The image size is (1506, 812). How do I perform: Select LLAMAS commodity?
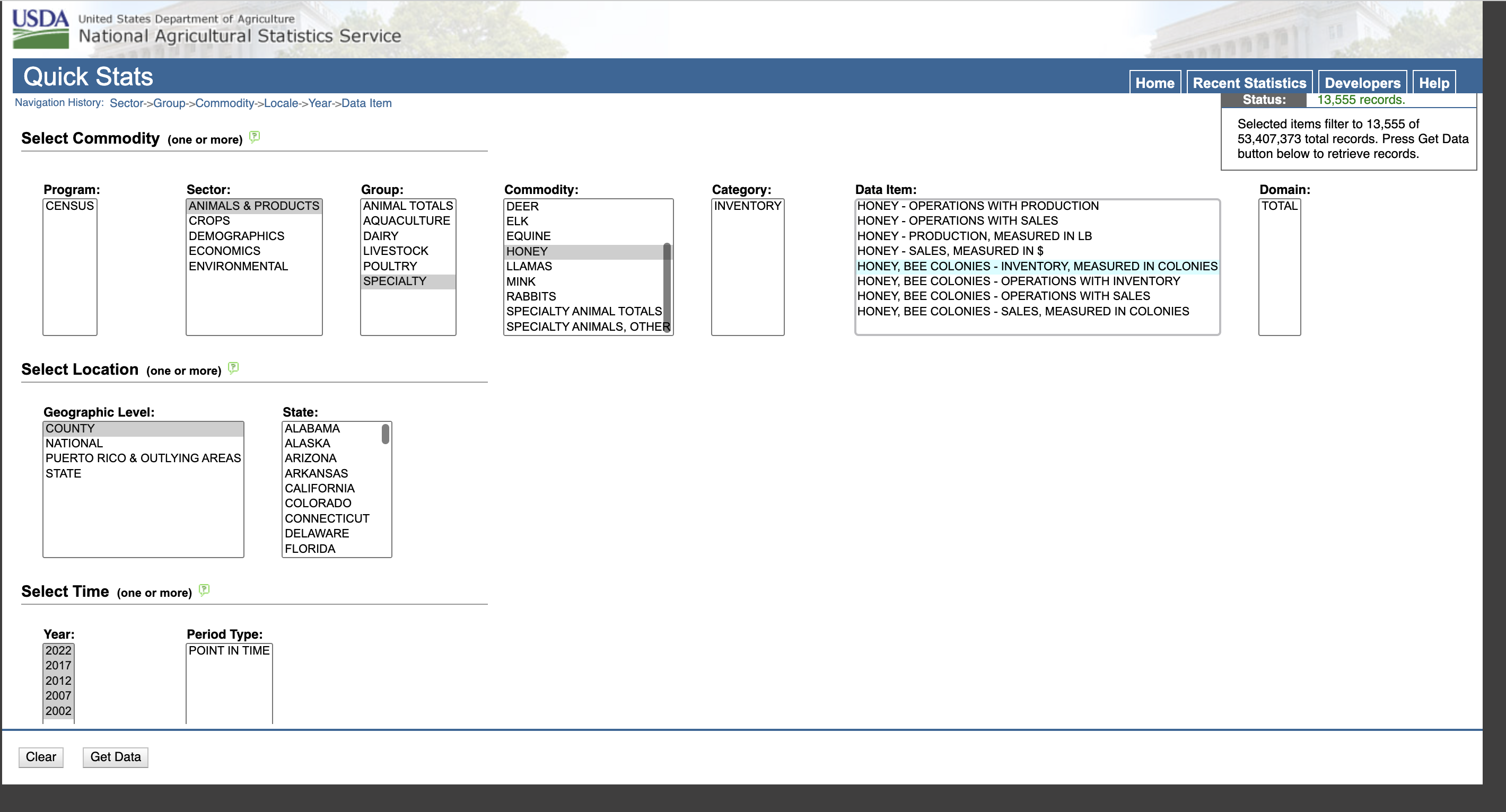pyautogui.click(x=583, y=267)
